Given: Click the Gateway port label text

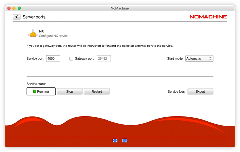Looking at the screenshot, I should 84,59.
